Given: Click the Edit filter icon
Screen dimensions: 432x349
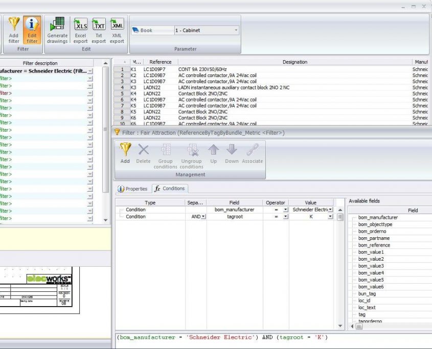Looking at the screenshot, I should 32,30.
